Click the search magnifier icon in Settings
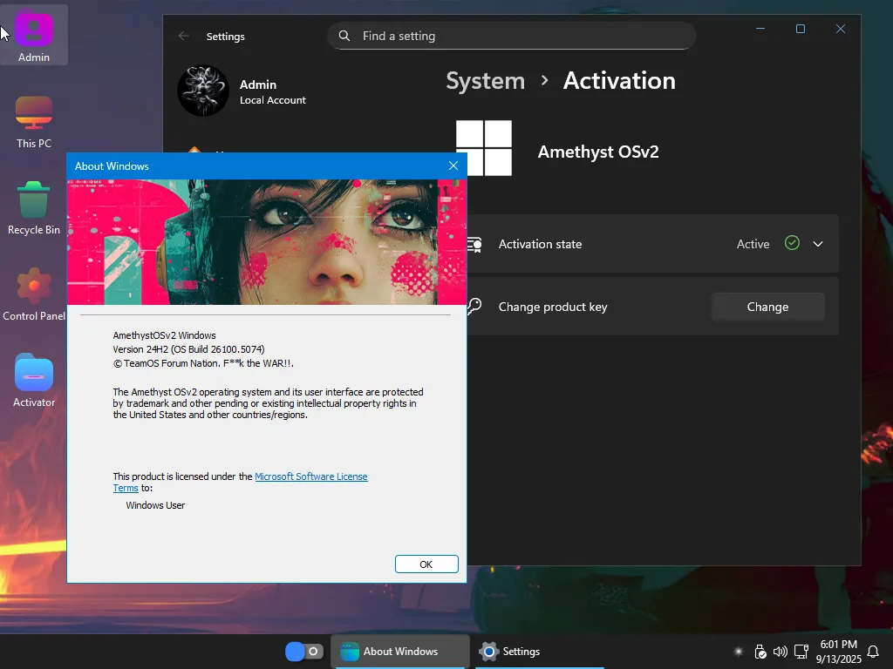This screenshot has width=893, height=669. (x=344, y=36)
